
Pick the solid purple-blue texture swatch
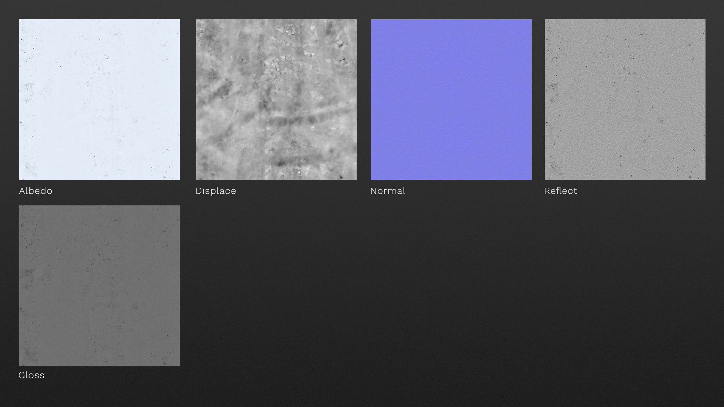(x=451, y=99)
